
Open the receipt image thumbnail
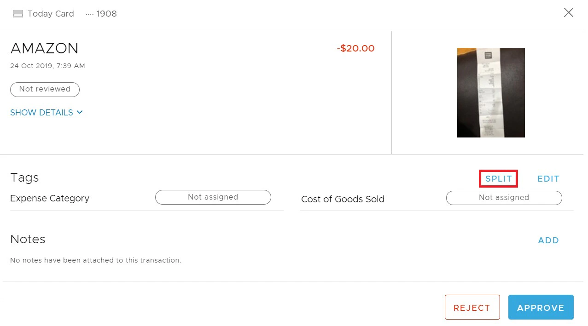click(x=490, y=92)
